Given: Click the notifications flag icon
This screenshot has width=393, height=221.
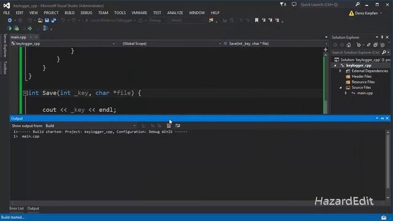Looking at the screenshot, I should pyautogui.click(x=283, y=4).
